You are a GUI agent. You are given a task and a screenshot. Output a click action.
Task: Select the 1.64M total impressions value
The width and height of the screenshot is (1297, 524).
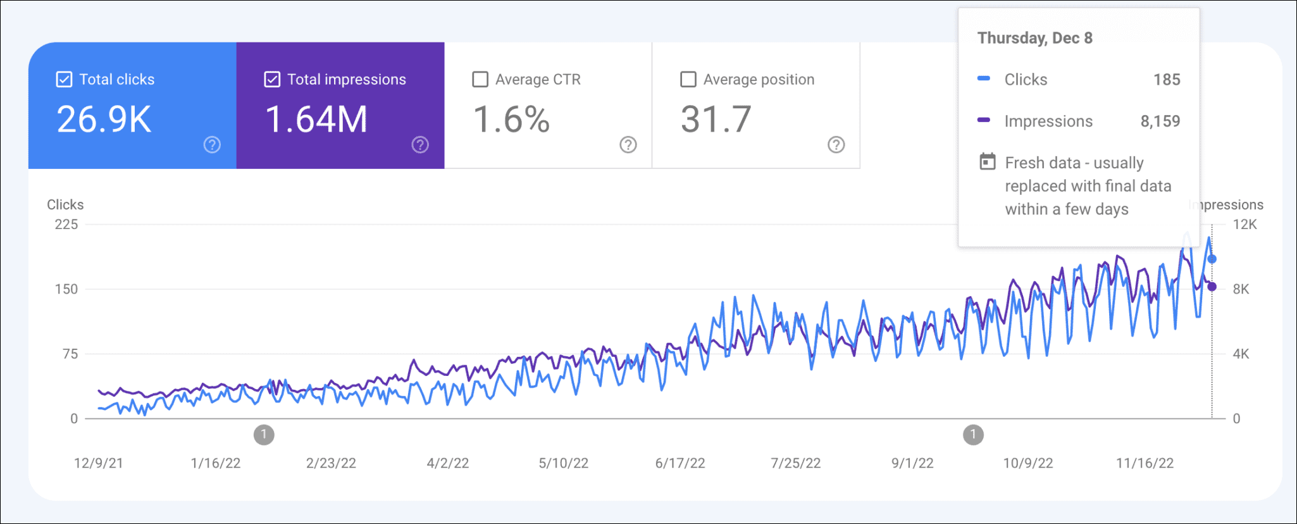tap(316, 119)
